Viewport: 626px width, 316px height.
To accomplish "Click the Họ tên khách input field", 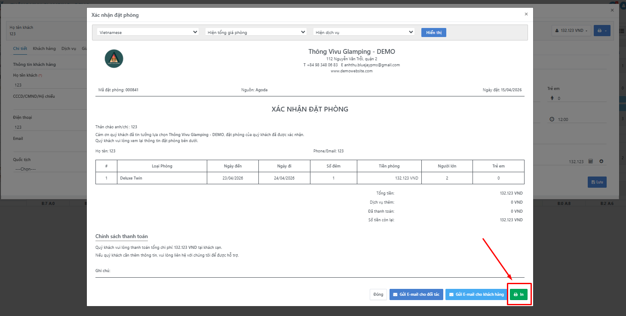I will pyautogui.click(x=50, y=85).
